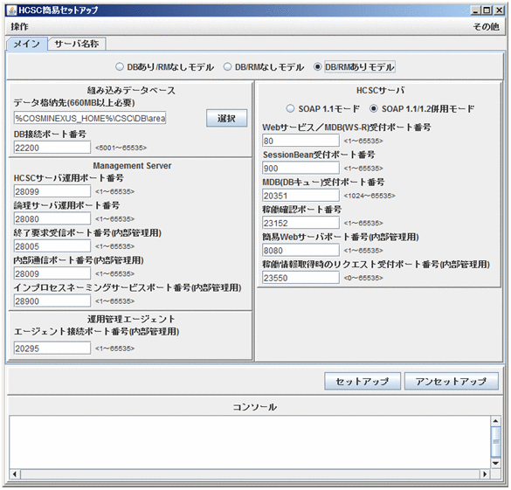Open the その他 menu
Image resolution: width=511 pixels, height=490 pixels.
[x=486, y=26]
